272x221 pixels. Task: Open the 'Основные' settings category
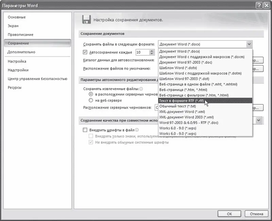tap(17, 17)
